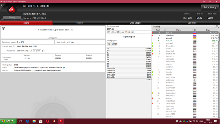Image resolution: width=220 pixels, height=124 pixels.
Task: Click the Running status label under logo
Action: [x=12, y=17]
